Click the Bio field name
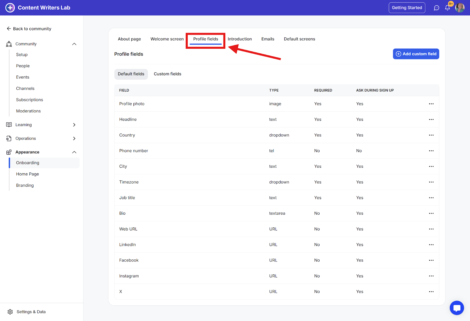This screenshot has height=321, width=470. (122, 213)
